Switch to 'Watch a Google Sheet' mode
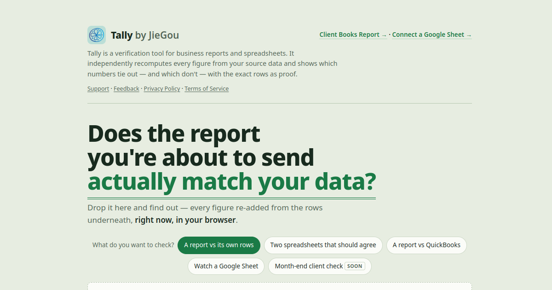 tap(226, 266)
